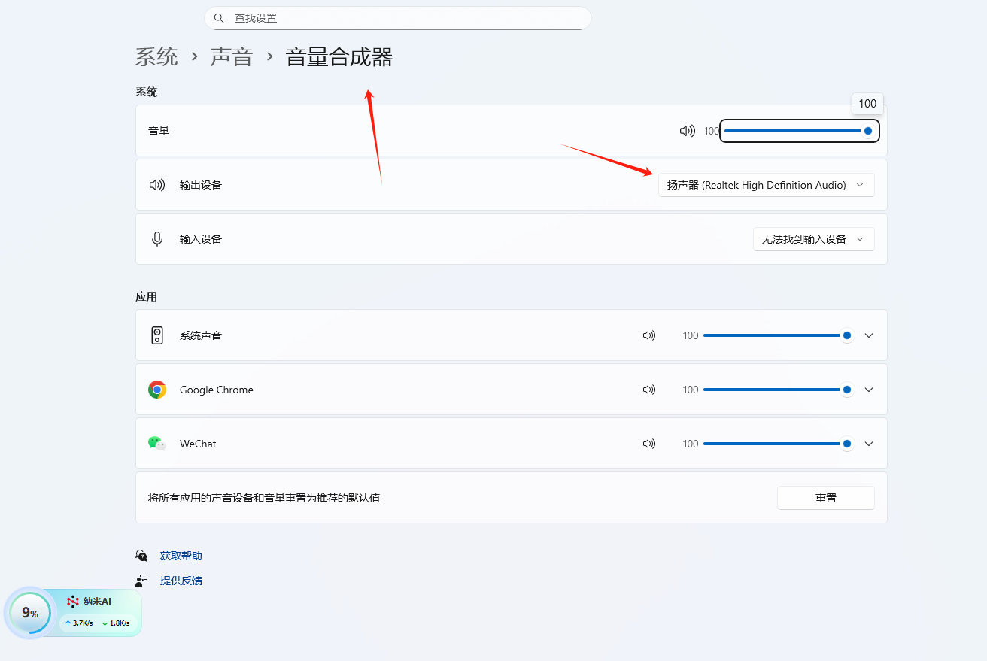Screen dimensions: 987x661
Task: Click the 系统声音 speaker device icon
Action: (157, 335)
